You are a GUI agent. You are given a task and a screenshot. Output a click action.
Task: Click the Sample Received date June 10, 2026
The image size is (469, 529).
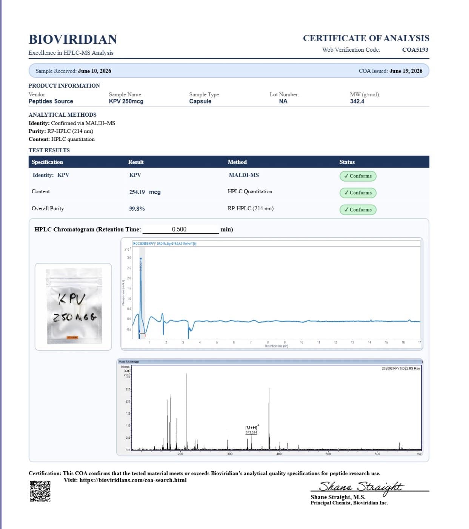[x=94, y=71]
